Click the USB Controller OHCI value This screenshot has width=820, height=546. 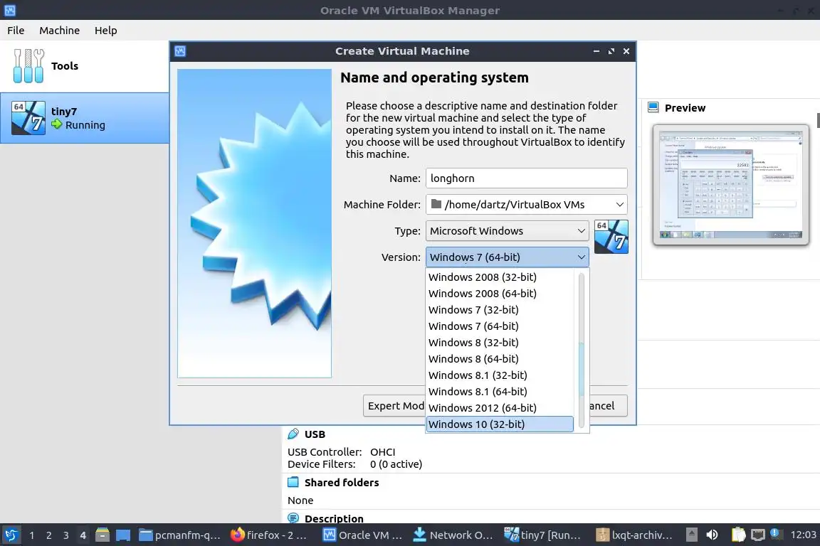tap(383, 452)
